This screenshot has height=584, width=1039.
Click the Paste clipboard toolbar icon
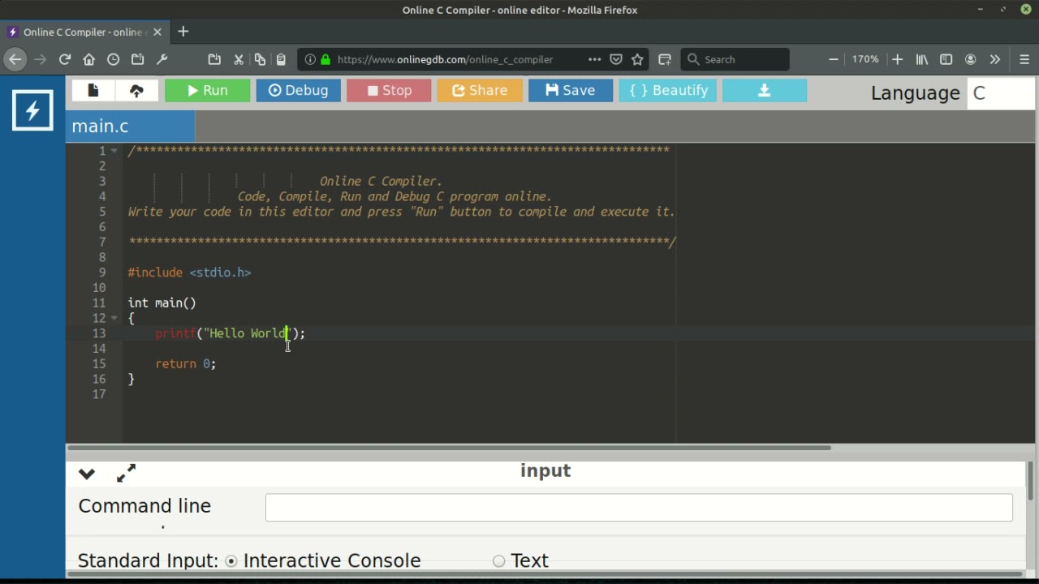coord(281,59)
